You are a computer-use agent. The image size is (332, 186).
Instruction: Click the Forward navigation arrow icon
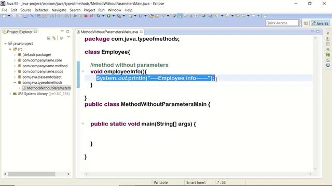click(243, 16)
